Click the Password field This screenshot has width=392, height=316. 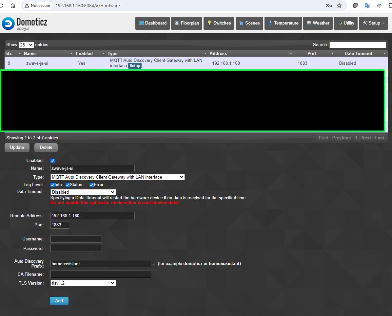click(76, 248)
